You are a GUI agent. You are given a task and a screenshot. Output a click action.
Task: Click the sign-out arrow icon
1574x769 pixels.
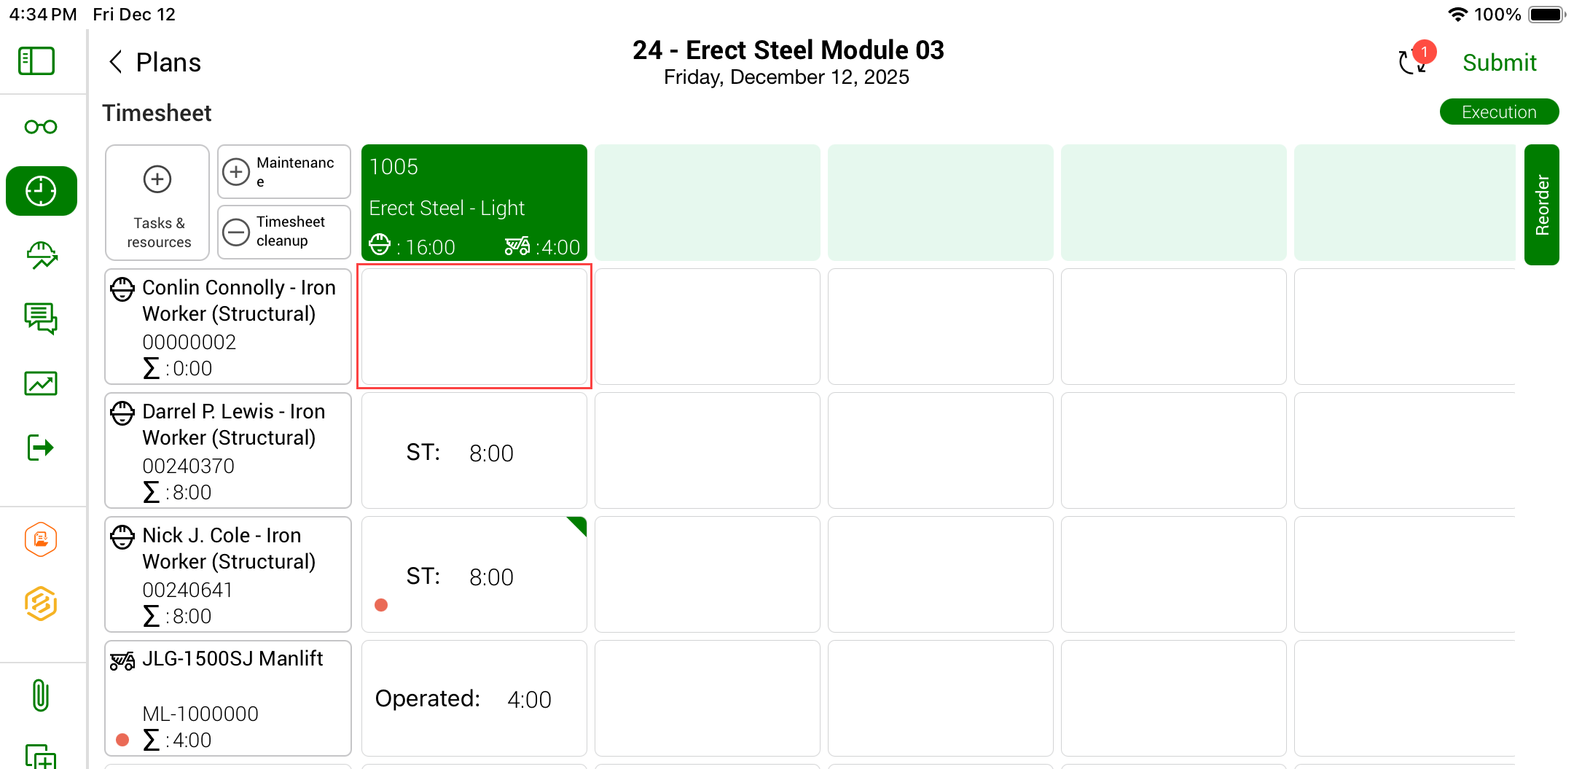click(x=41, y=448)
